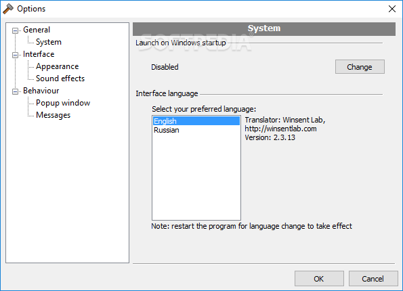Image resolution: width=403 pixels, height=291 pixels.
Task: Collapse the Behaviour tree node
Action: (15, 91)
